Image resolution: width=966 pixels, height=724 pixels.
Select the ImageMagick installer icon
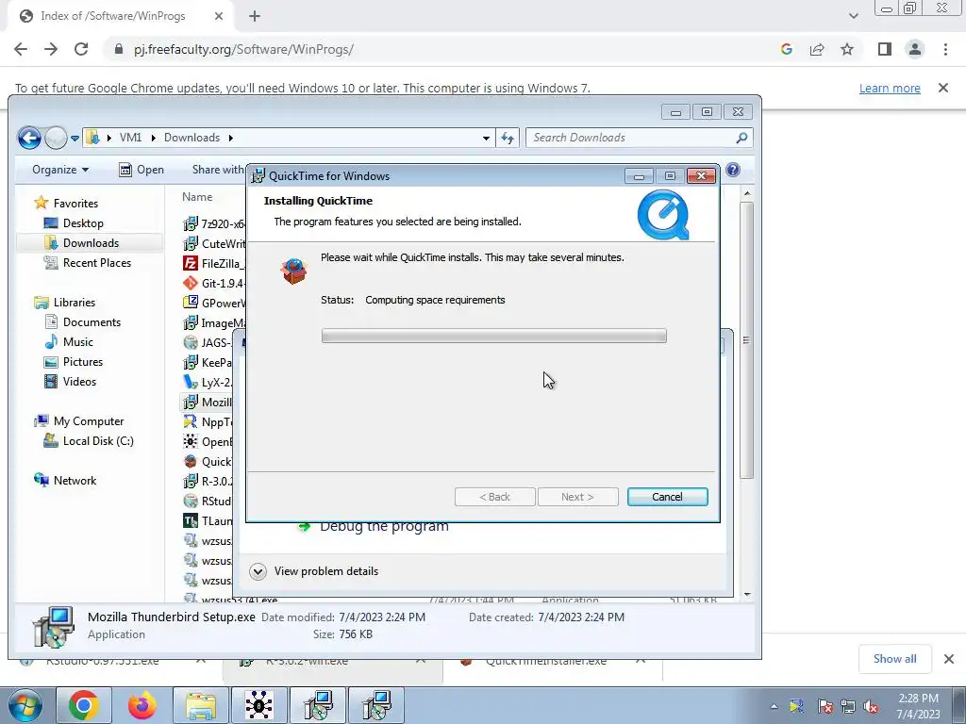click(x=191, y=322)
